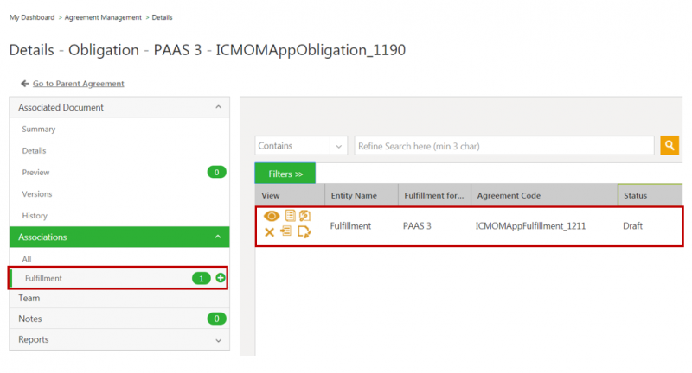Viewport: 692px width, 373px height.
Task: Click the Refine Search input field
Action: point(503,146)
